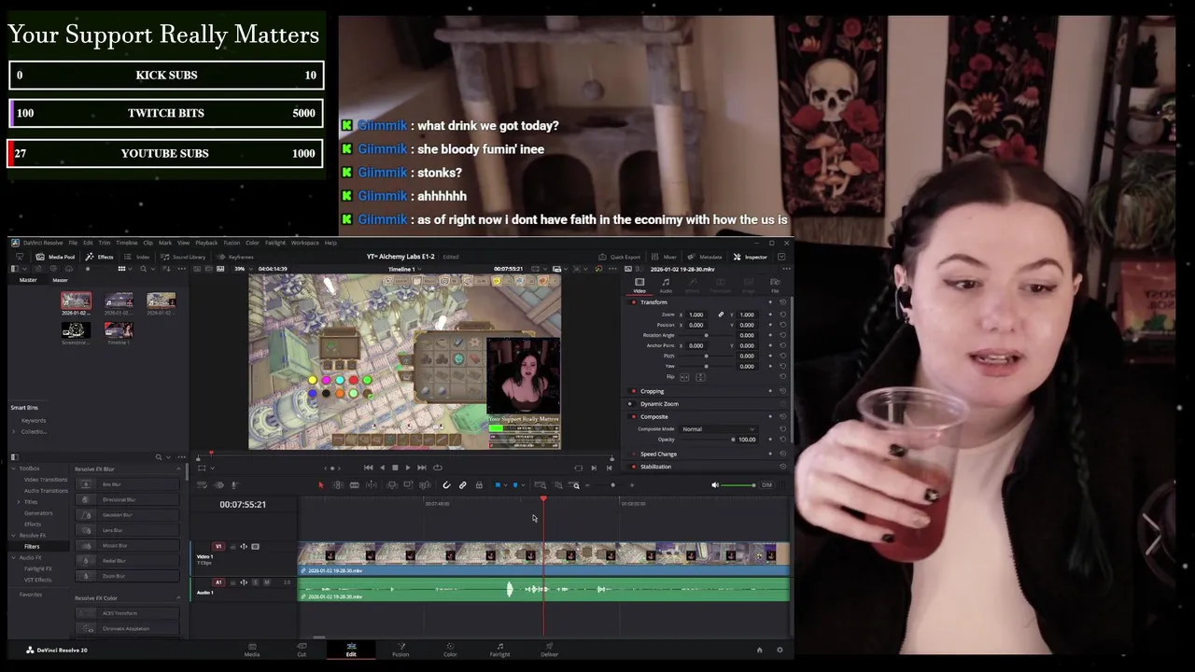
Task: Click the Stop transport button
Action: click(x=395, y=468)
